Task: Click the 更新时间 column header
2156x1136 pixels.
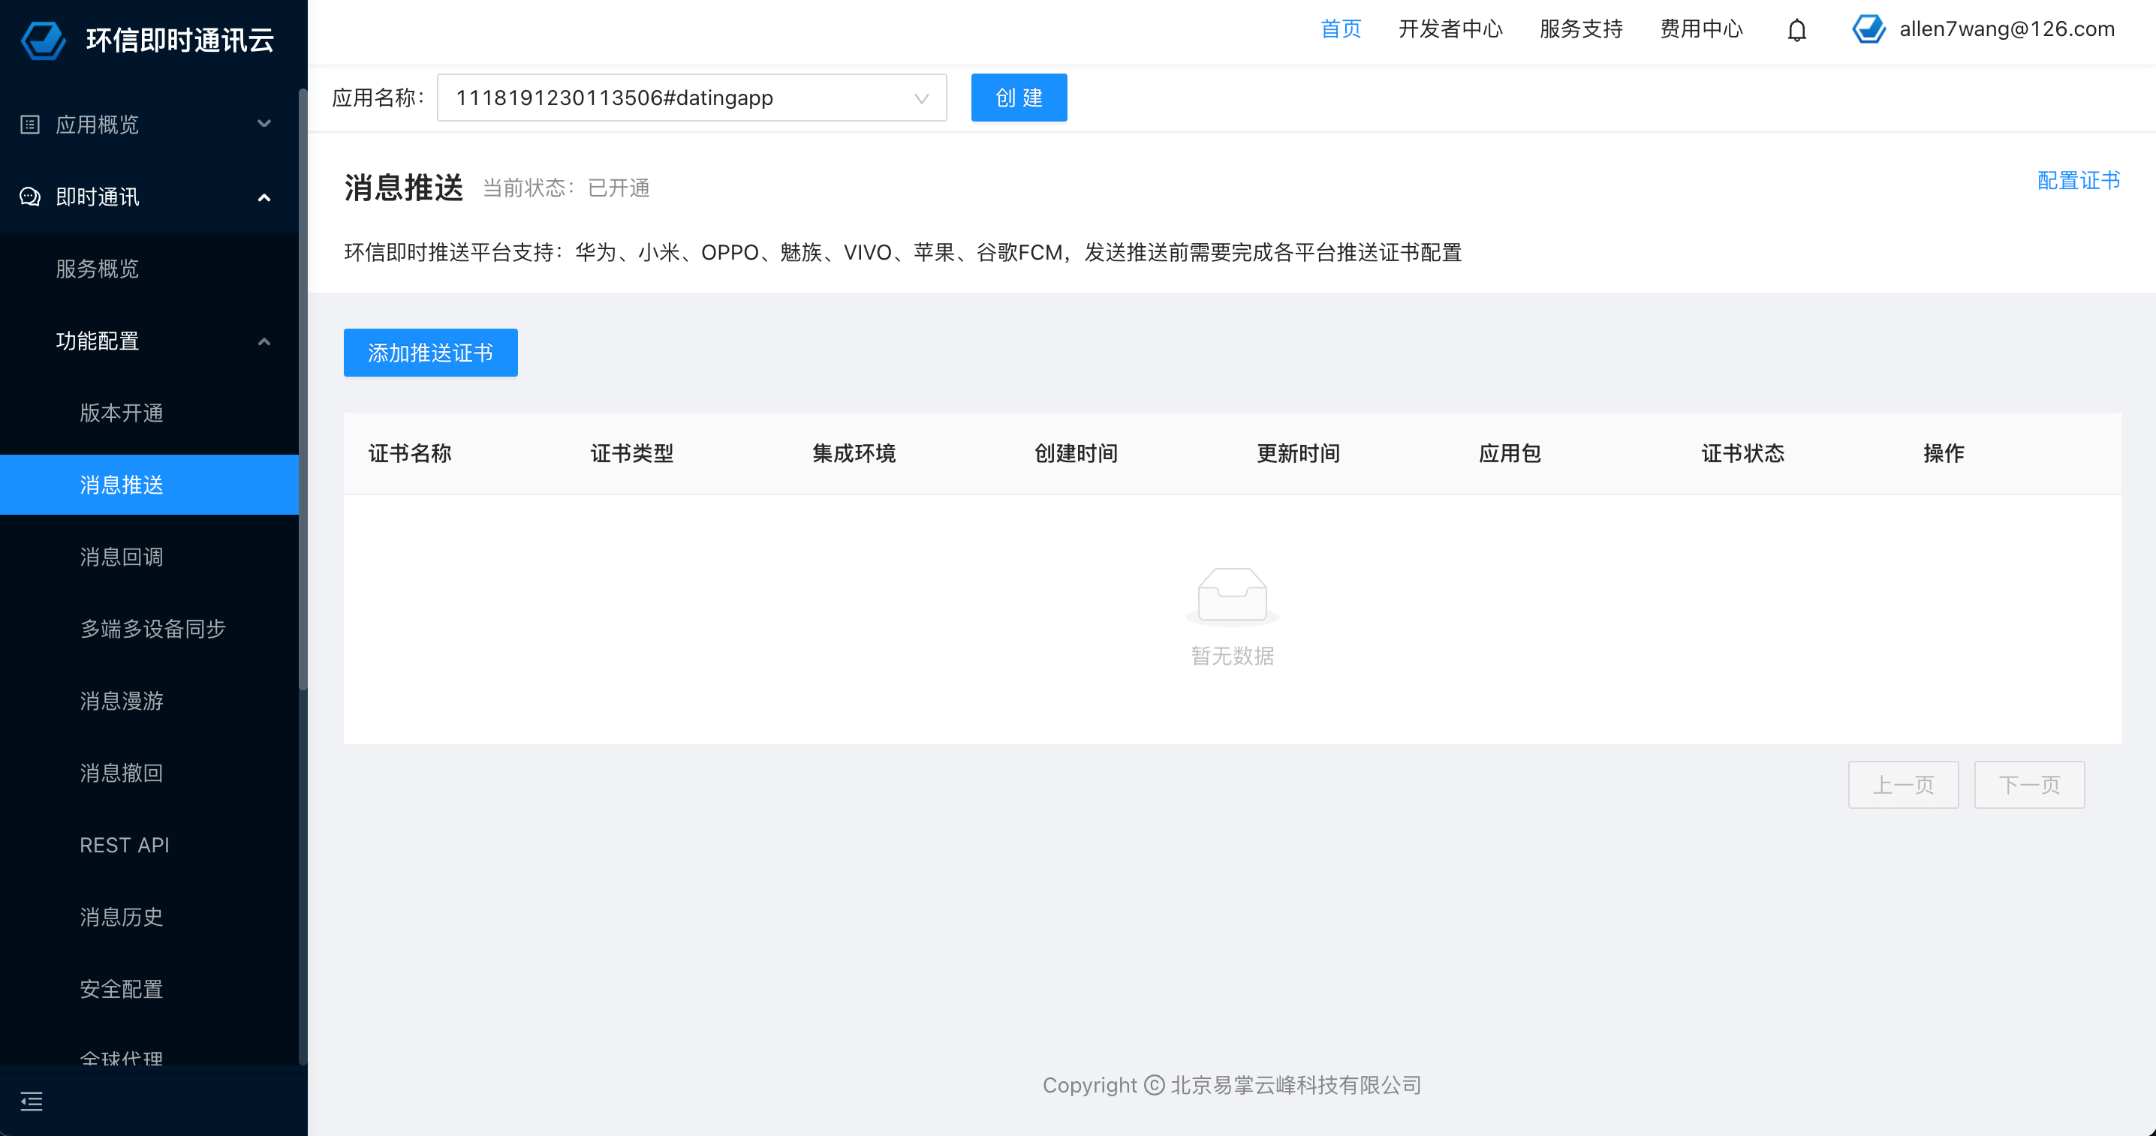Action: point(1298,453)
